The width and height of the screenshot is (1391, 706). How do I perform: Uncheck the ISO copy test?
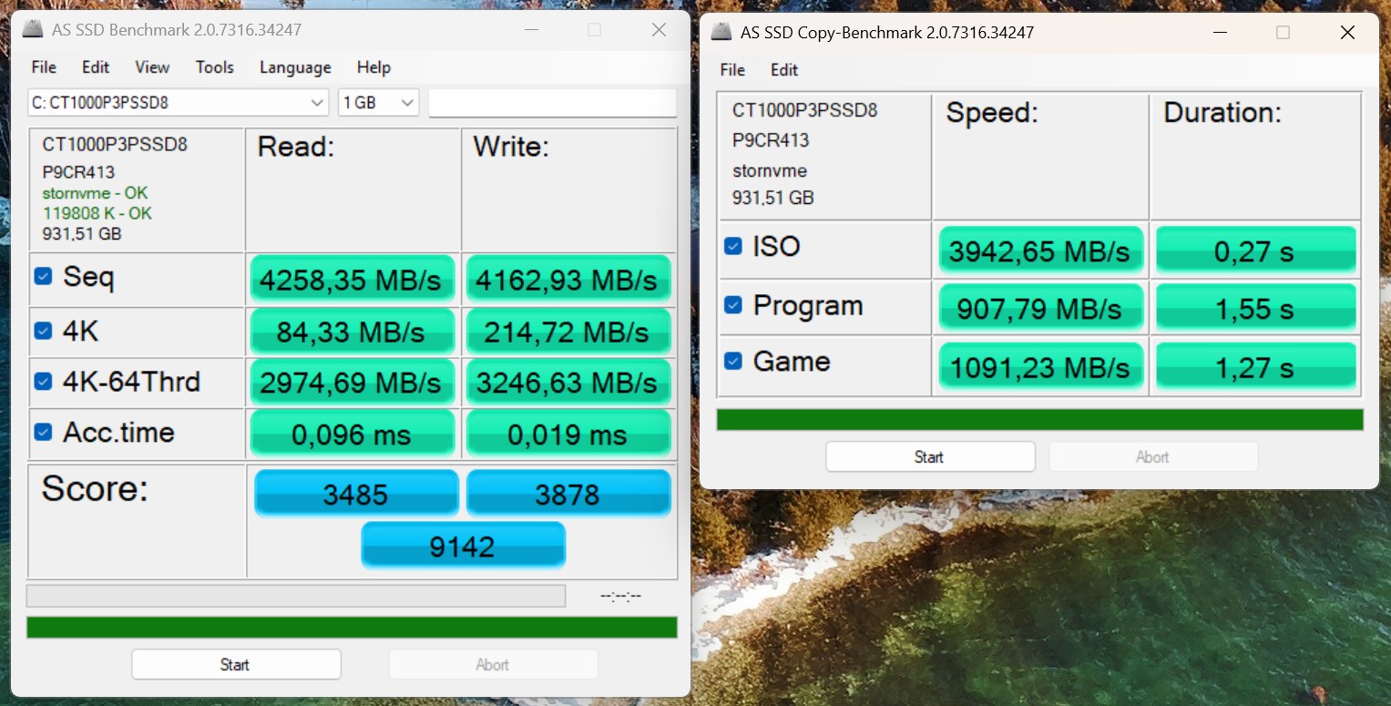[732, 246]
